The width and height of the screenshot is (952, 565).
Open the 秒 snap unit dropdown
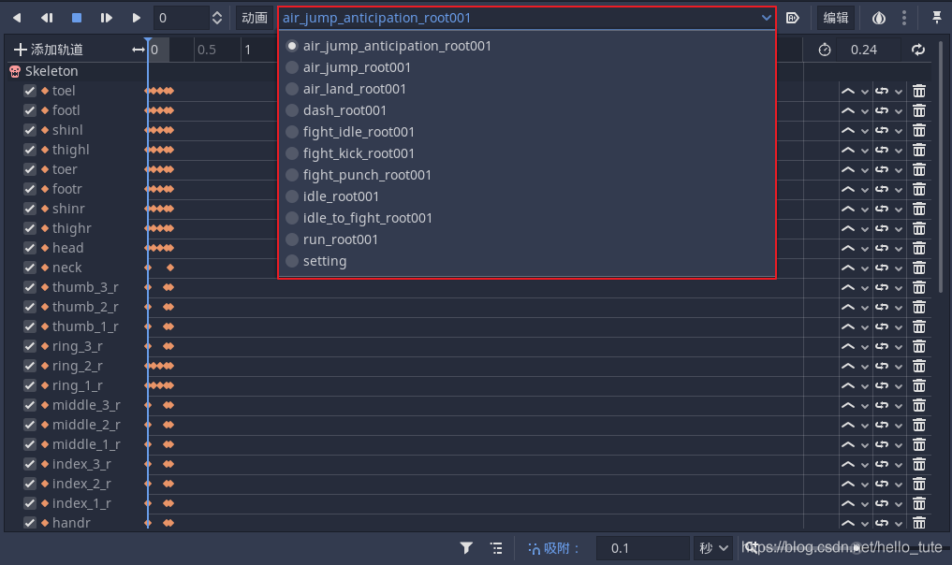[712, 548]
